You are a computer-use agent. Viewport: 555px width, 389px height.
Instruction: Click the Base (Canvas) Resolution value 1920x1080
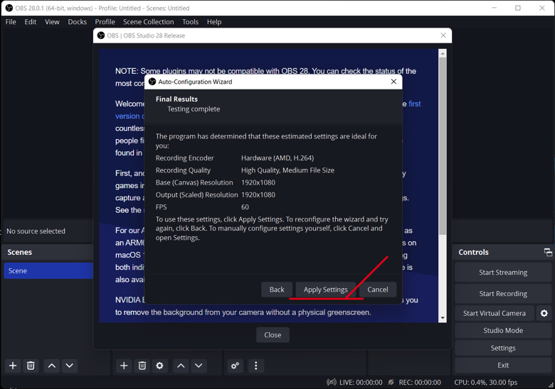point(258,182)
